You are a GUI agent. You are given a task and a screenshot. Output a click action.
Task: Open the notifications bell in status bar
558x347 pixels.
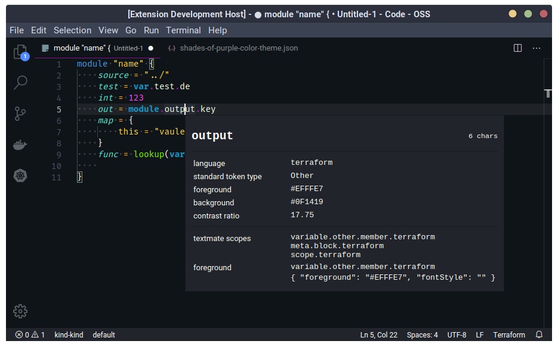(539, 335)
